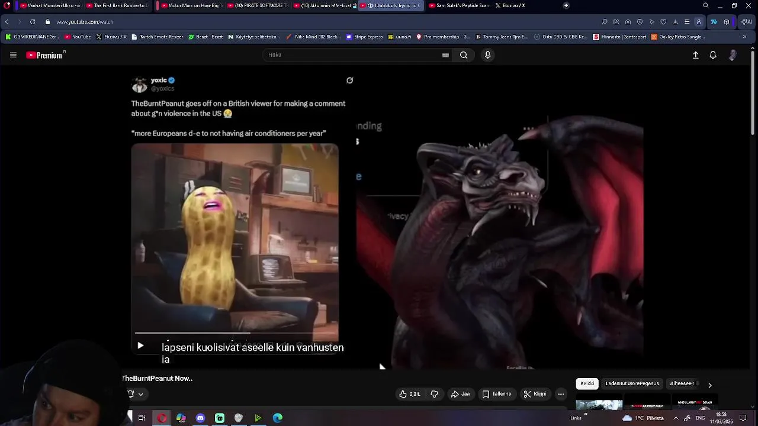Show hidden system tray icons chevron
This screenshot has width=758, height=426.
tap(676, 418)
